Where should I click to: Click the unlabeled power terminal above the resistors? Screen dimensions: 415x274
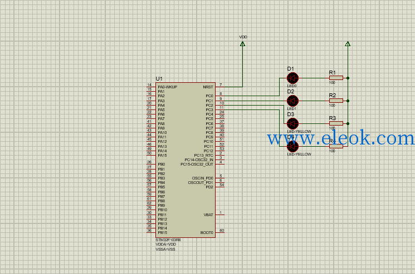tap(348, 44)
